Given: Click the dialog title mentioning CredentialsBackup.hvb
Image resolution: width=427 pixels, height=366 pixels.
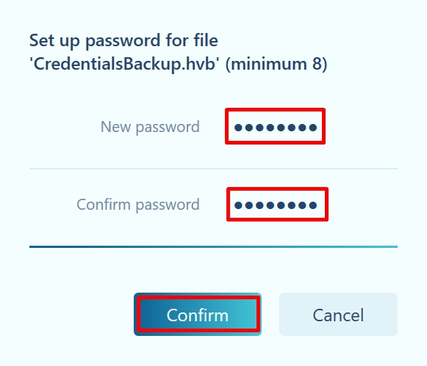Looking at the screenshot, I should (x=178, y=52).
